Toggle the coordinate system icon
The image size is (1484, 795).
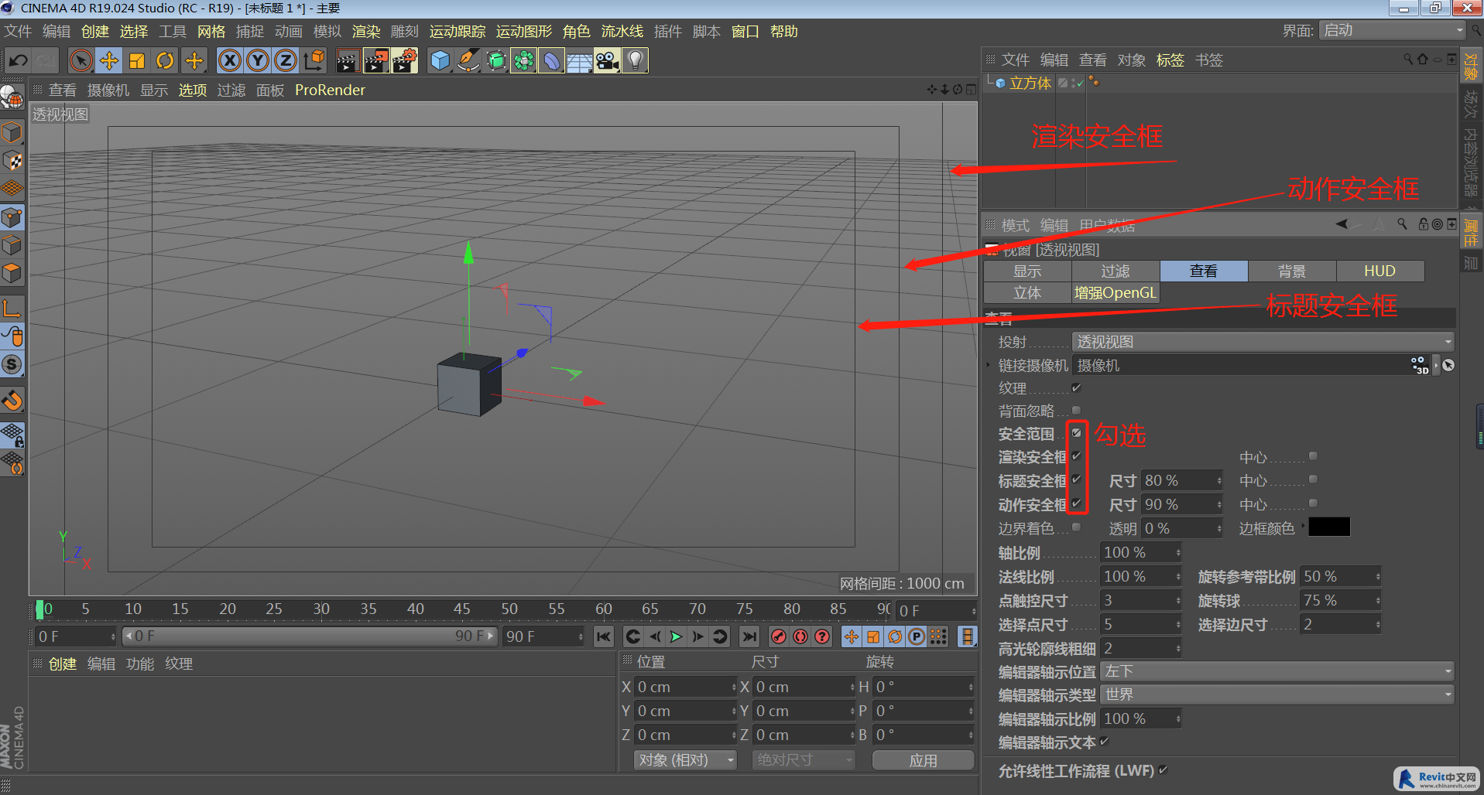(314, 60)
